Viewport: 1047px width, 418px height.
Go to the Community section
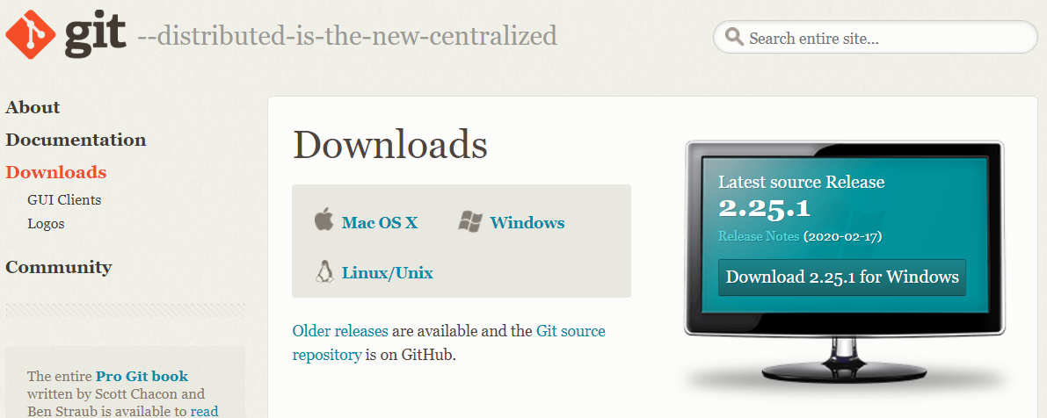click(x=59, y=267)
